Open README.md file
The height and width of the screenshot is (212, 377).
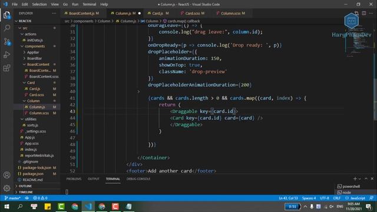(32, 180)
